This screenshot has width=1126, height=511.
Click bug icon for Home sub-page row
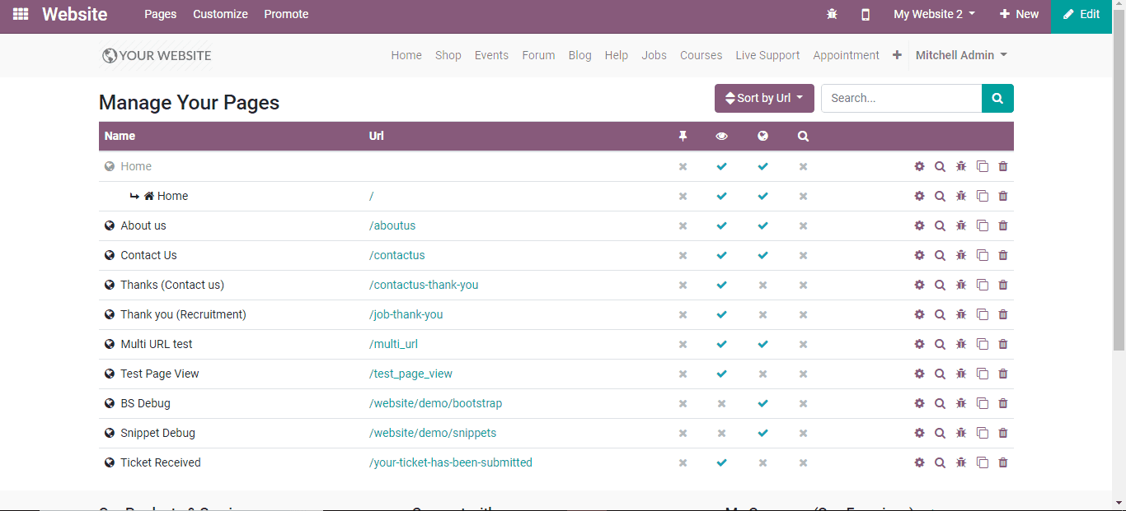point(961,196)
